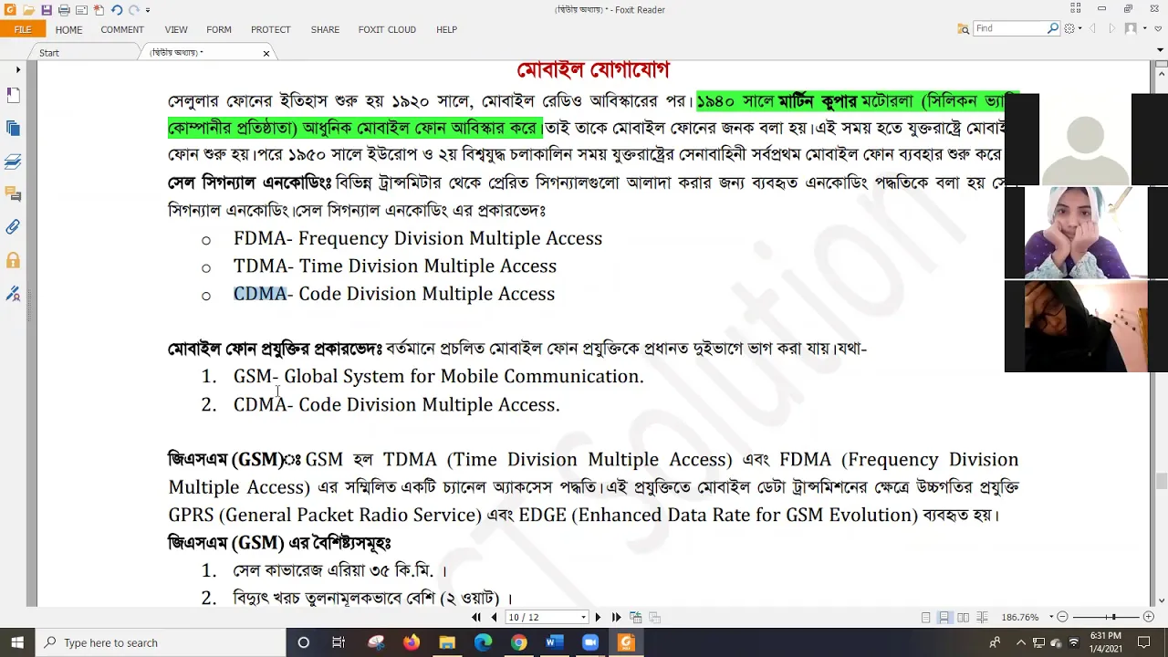Viewport: 1168px width, 657px height.
Task: Click the email document icon
Action: coord(81,10)
